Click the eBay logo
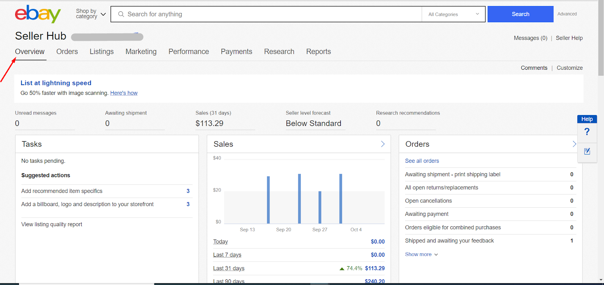The width and height of the screenshot is (604, 285). tap(38, 14)
